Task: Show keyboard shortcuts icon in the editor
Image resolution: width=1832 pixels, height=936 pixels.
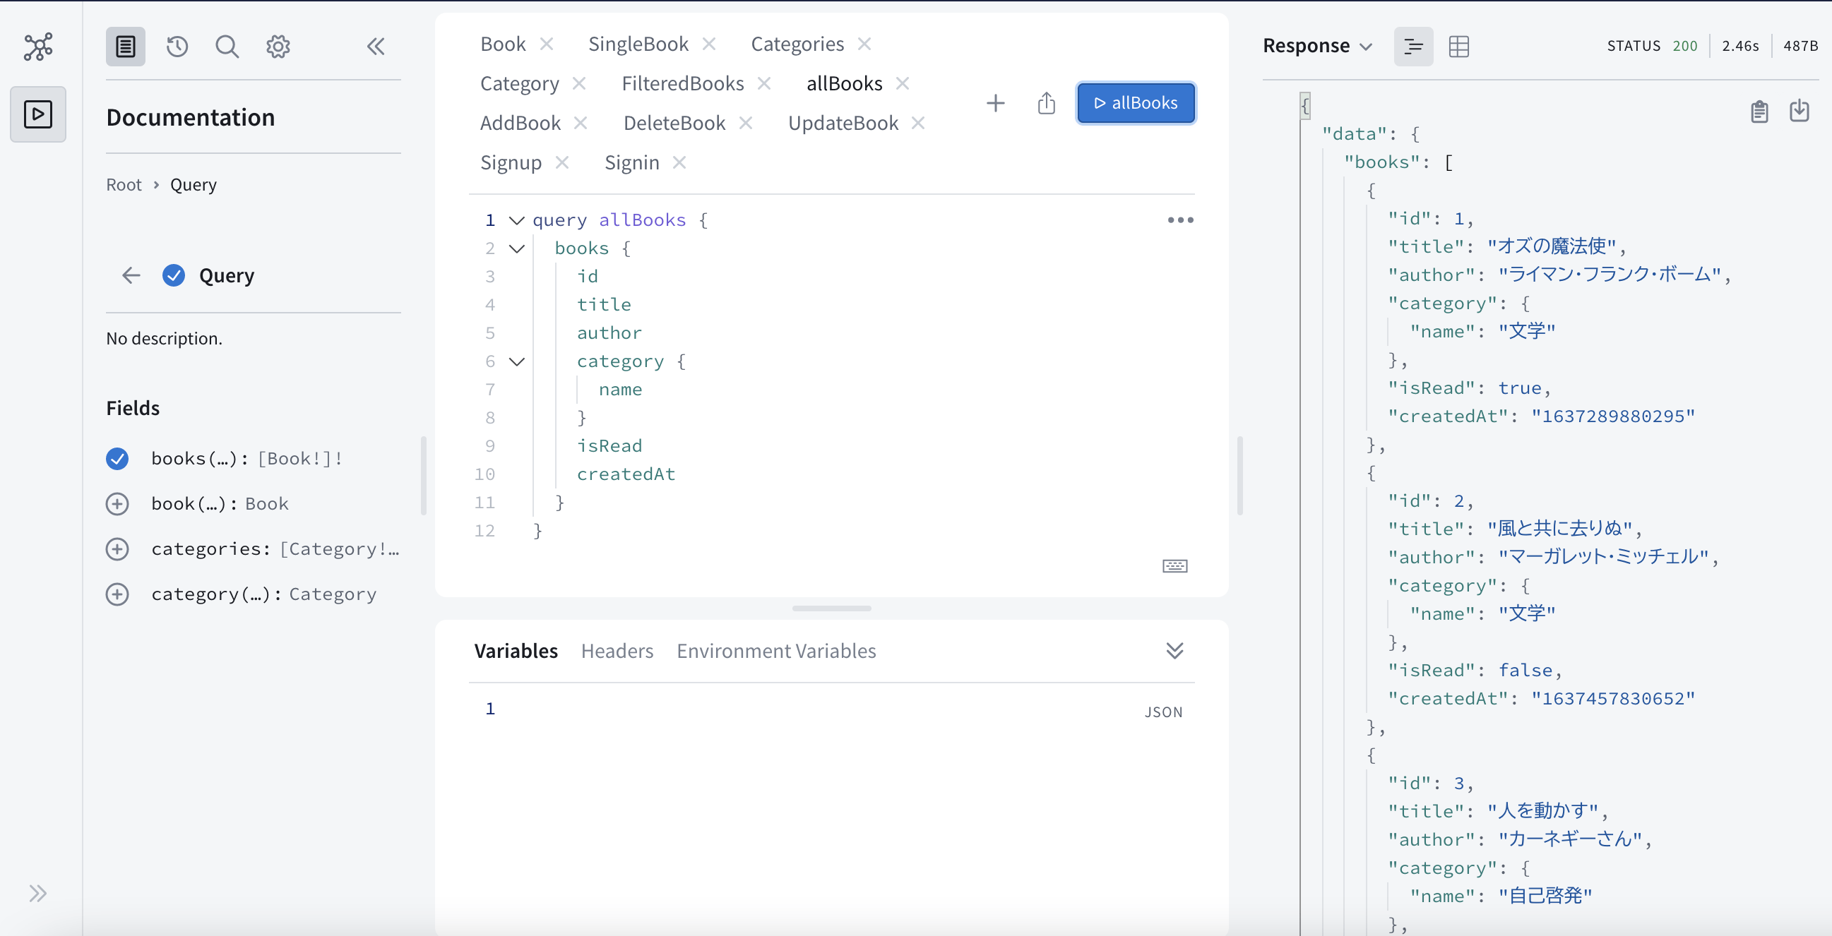Action: tap(1175, 565)
